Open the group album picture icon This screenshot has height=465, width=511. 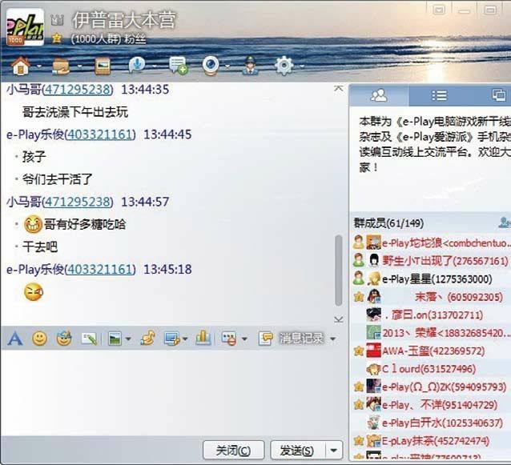(102, 66)
